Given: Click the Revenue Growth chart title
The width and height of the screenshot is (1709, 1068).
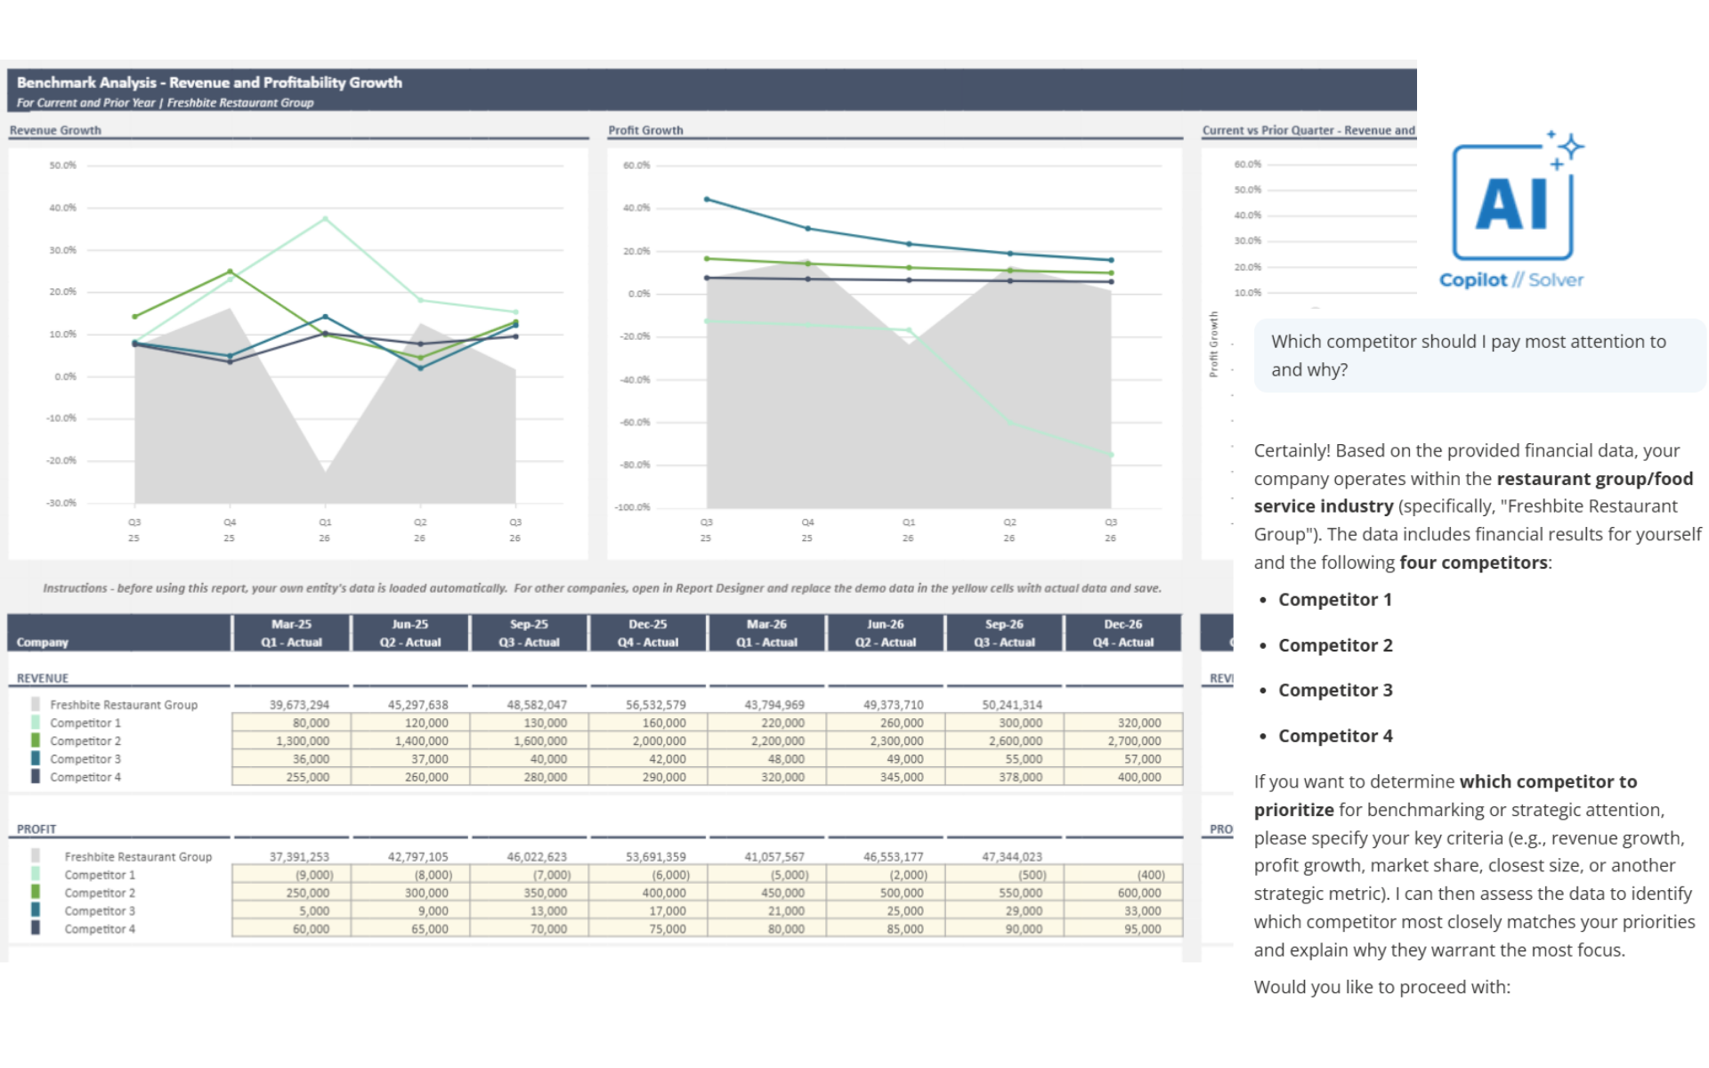Looking at the screenshot, I should click(55, 130).
